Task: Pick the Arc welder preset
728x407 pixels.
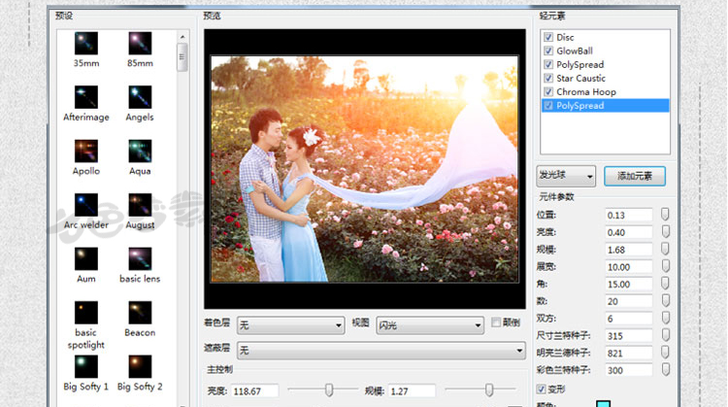Action: [x=86, y=205]
